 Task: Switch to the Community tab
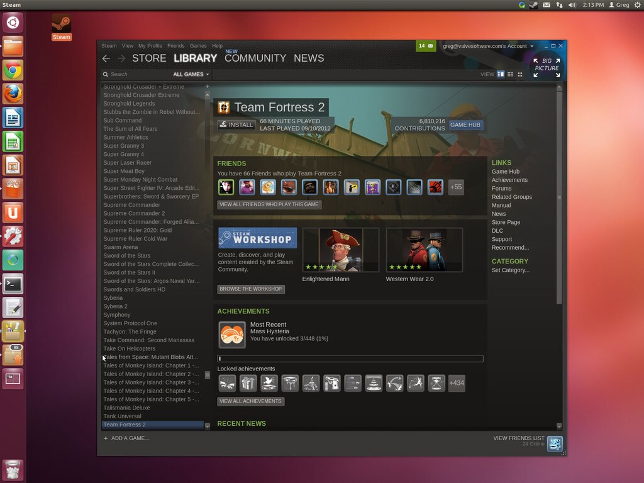[x=255, y=58]
